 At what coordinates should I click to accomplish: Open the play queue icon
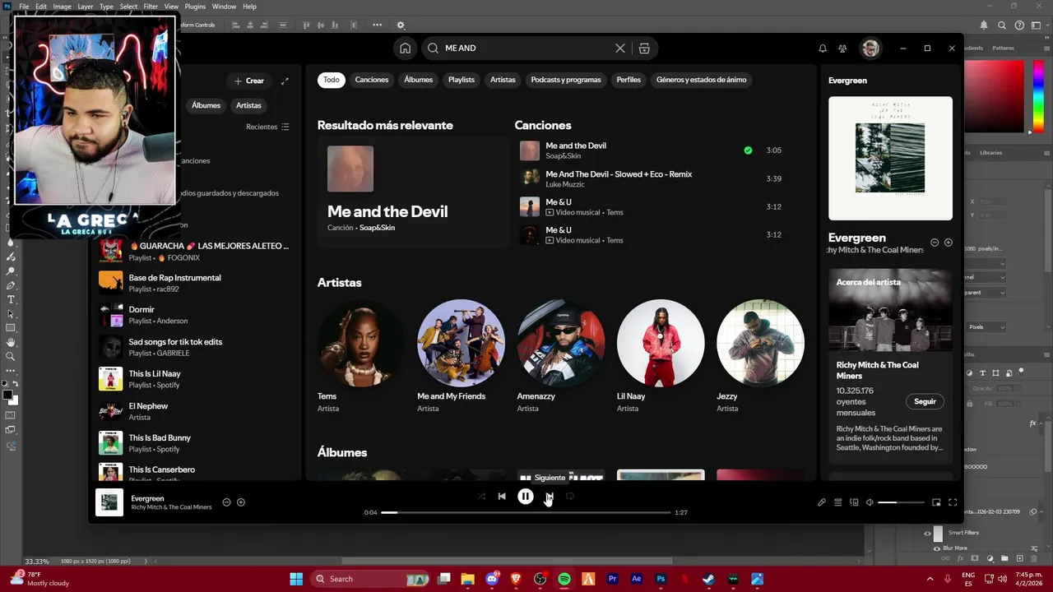pyautogui.click(x=837, y=502)
